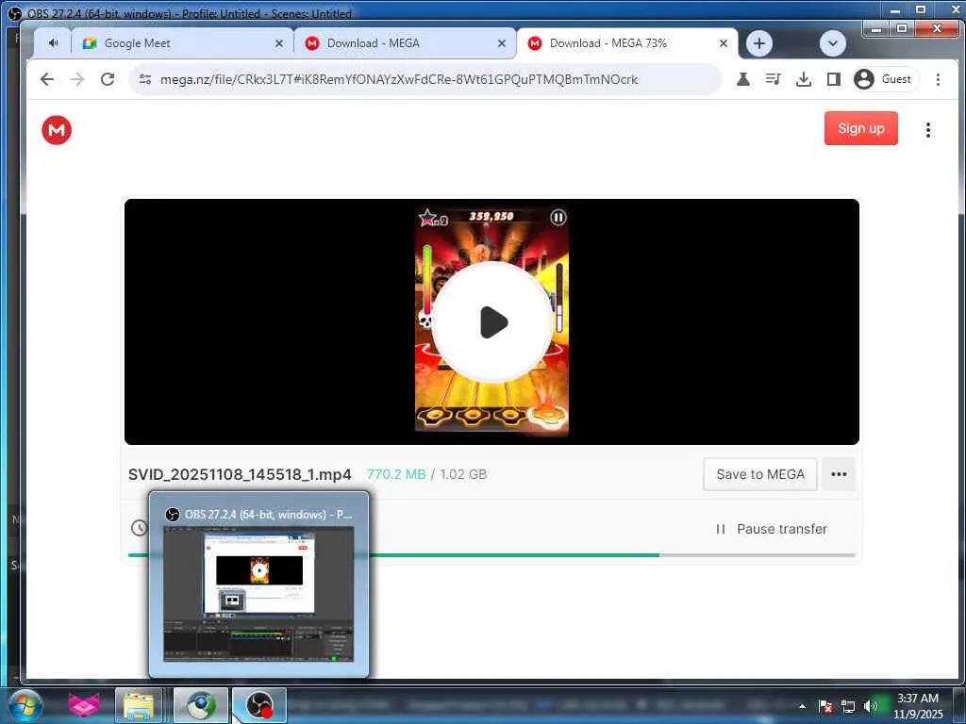Click the Chromium browser taskbar icon
The width and height of the screenshot is (966, 724).
(x=200, y=705)
